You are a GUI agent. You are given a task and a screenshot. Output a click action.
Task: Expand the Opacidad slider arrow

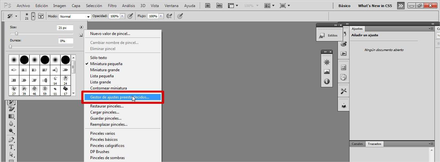click(122, 16)
